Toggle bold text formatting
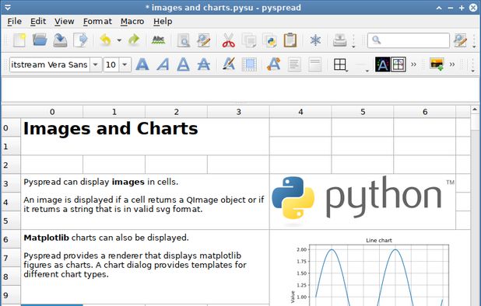 [142, 64]
